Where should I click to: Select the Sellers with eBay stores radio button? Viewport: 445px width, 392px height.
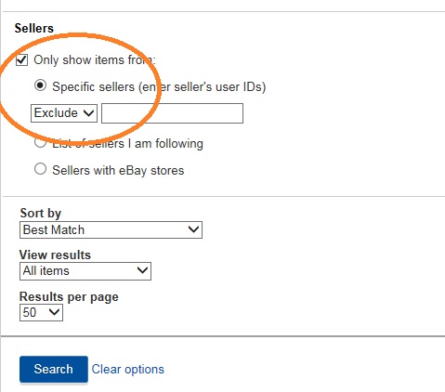pos(40,169)
